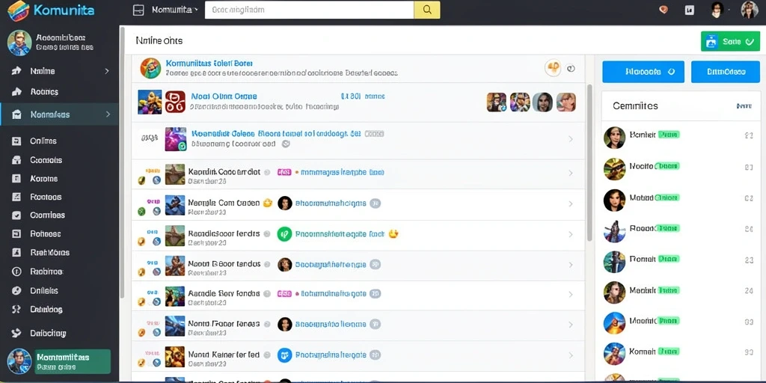Click the green Sate button
Image resolution: width=766 pixels, height=383 pixels.
(x=730, y=42)
